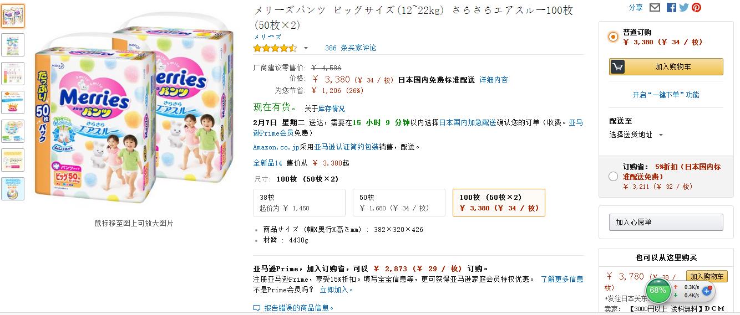
Task: Share this product on Facebook
Action: tap(671, 7)
